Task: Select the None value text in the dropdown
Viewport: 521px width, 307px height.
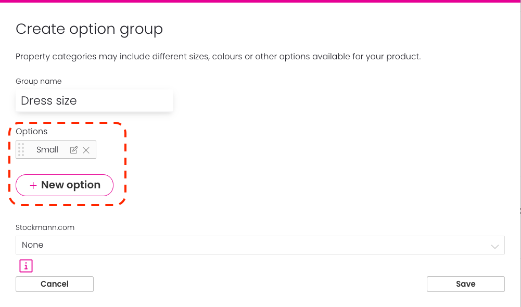Action: click(33, 245)
